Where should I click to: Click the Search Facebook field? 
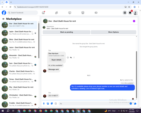coord(23,13)
